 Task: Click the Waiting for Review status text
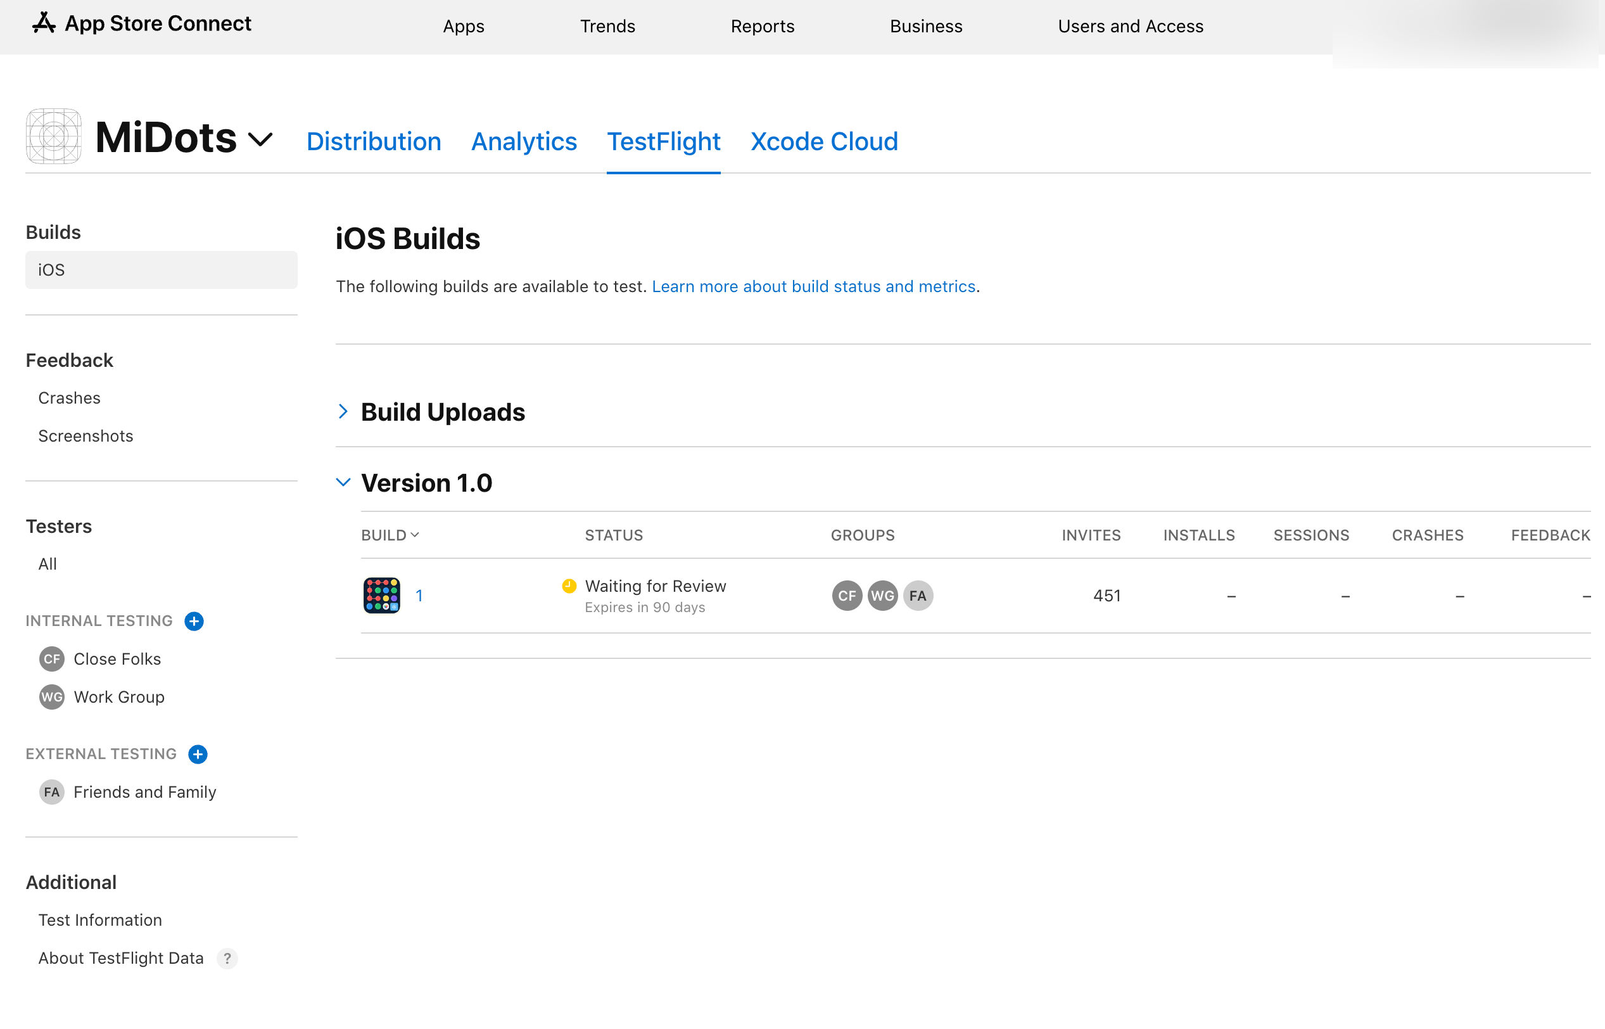pos(655,587)
